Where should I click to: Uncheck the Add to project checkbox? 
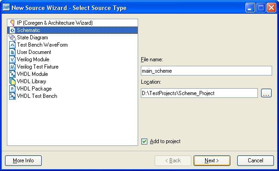(x=144, y=141)
